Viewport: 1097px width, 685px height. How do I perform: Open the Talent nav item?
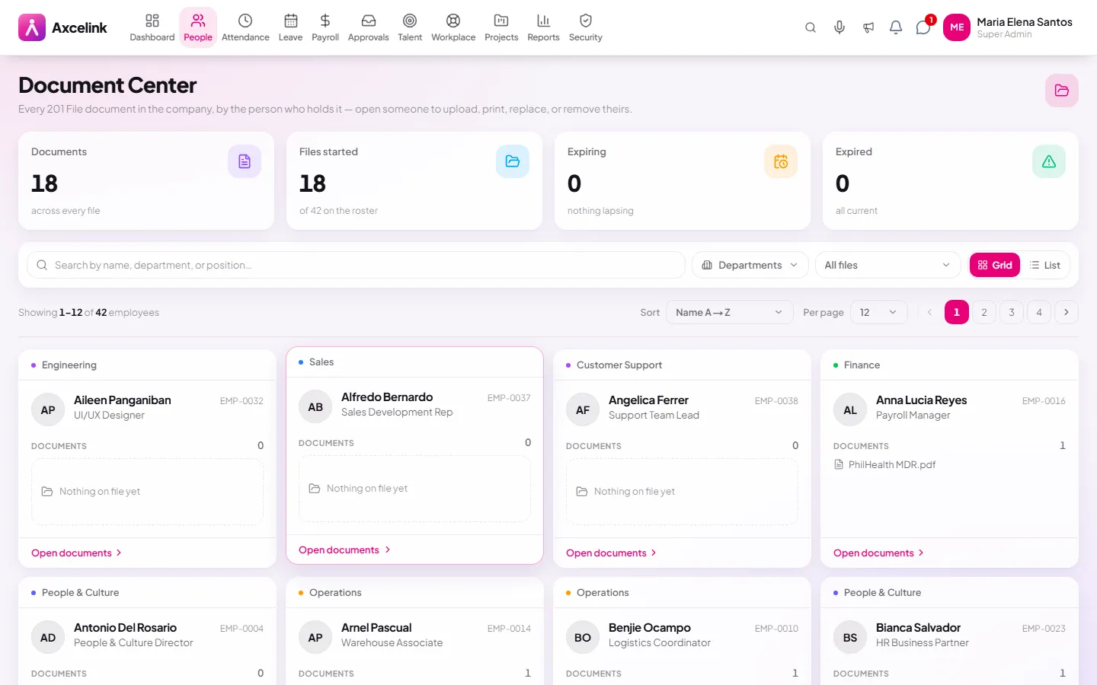pos(410,27)
